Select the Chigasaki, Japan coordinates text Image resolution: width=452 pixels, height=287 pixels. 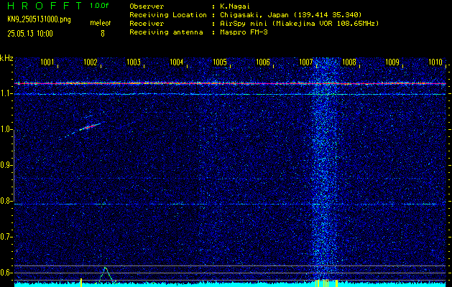pyautogui.click(x=290, y=14)
